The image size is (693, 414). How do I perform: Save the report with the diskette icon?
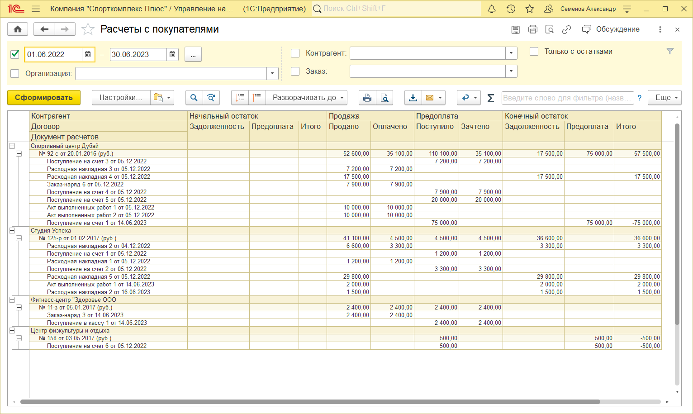pos(515,29)
